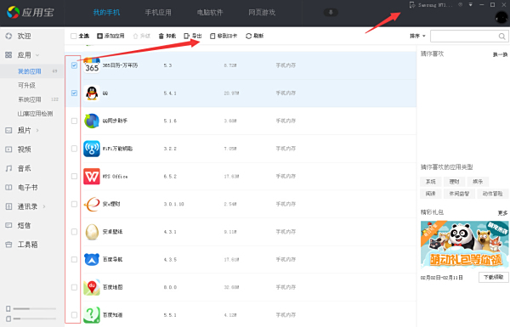Click the 视频 sidebar icon
Viewport: 510px width, 327px height.
[x=8, y=149]
